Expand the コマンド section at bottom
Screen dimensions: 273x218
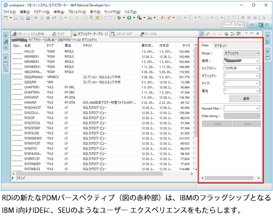click(13, 178)
